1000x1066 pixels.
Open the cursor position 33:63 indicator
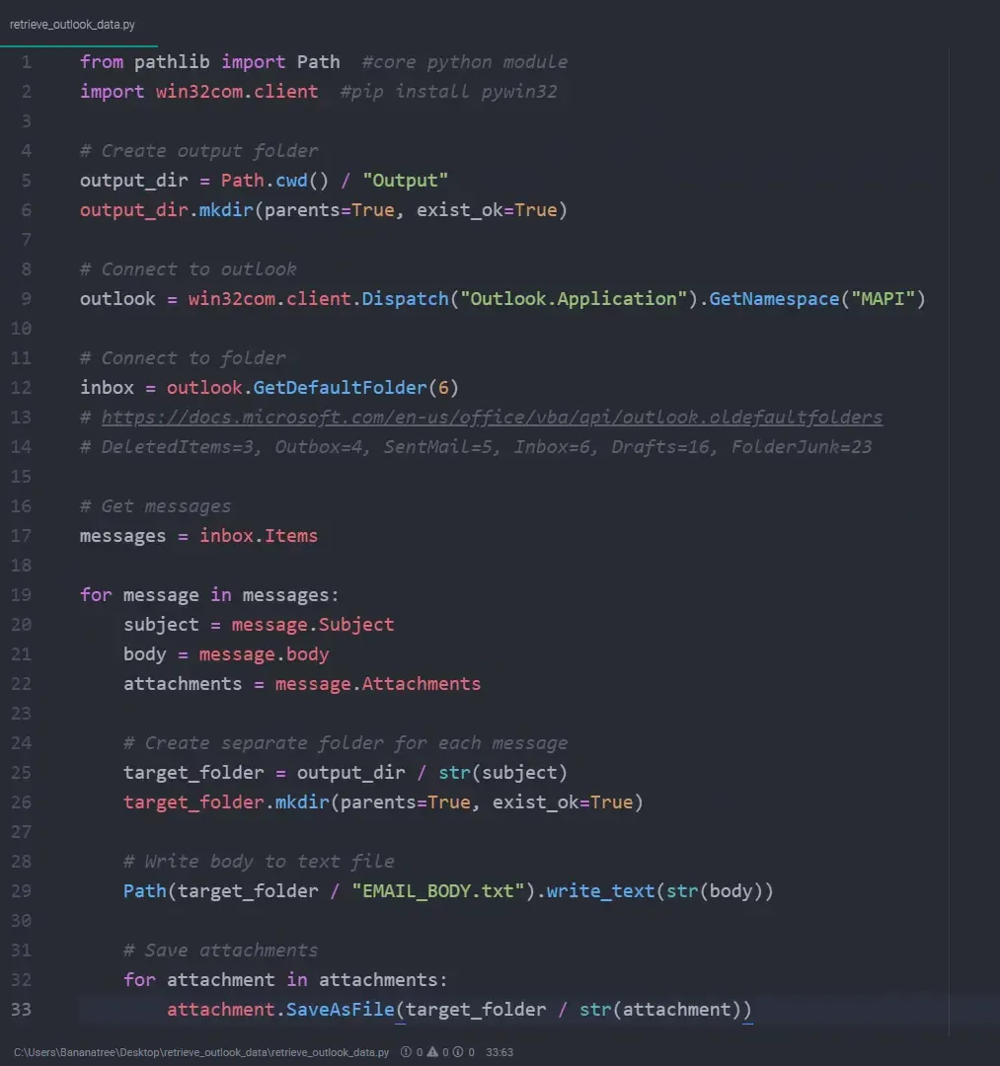500,1052
